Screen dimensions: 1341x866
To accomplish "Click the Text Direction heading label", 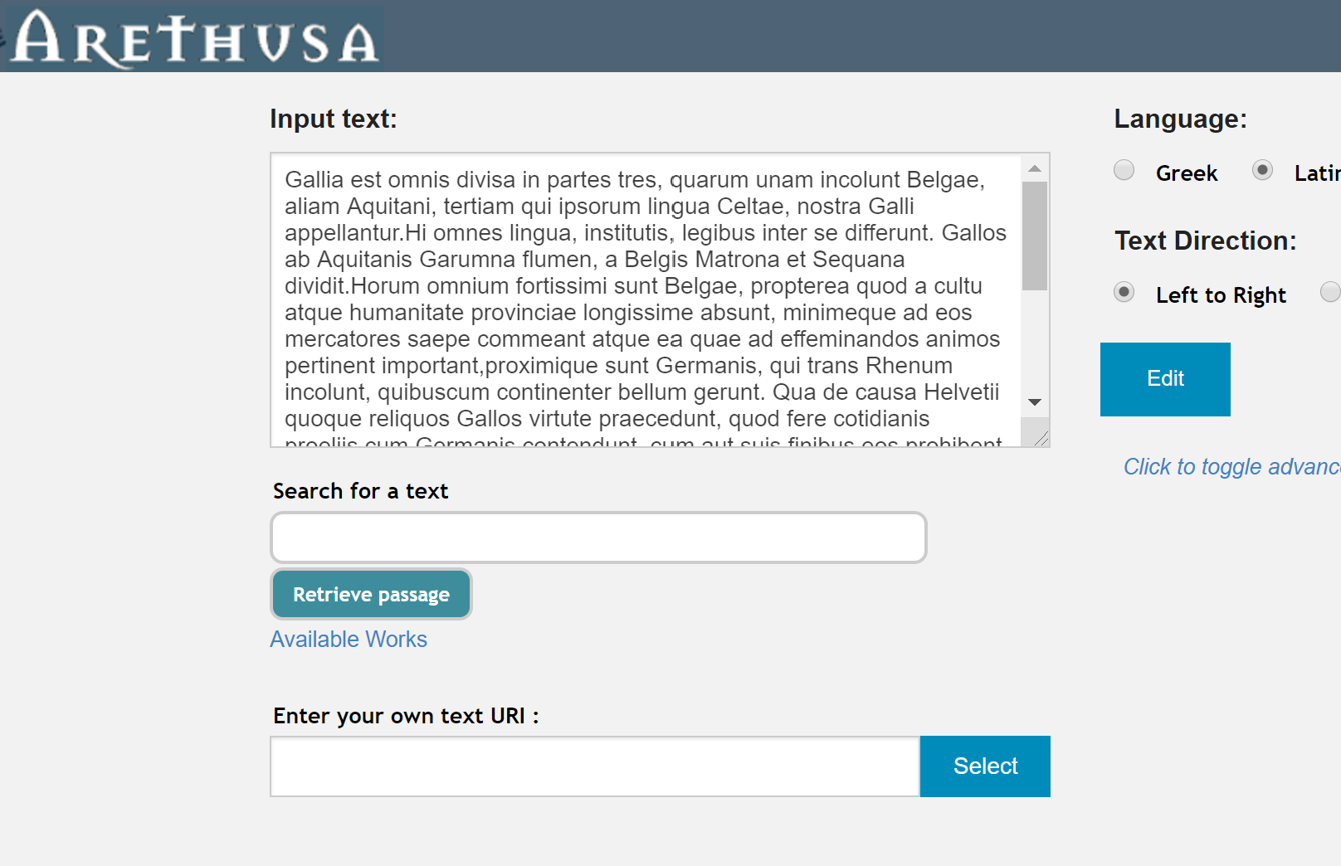I will point(1205,241).
